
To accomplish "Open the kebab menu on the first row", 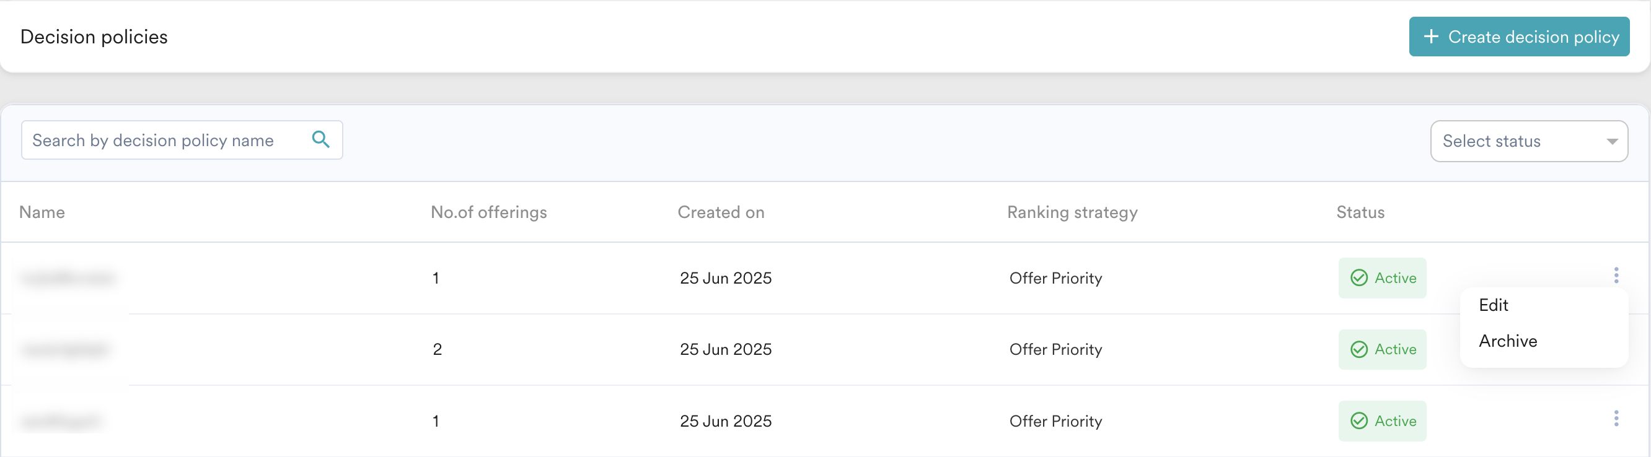I will point(1617,275).
